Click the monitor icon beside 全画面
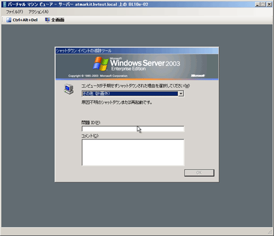 [x=48, y=20]
